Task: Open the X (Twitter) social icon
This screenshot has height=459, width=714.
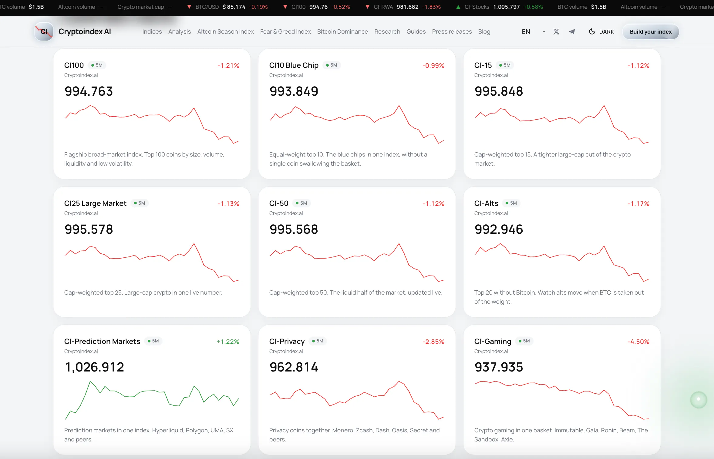Action: point(556,31)
